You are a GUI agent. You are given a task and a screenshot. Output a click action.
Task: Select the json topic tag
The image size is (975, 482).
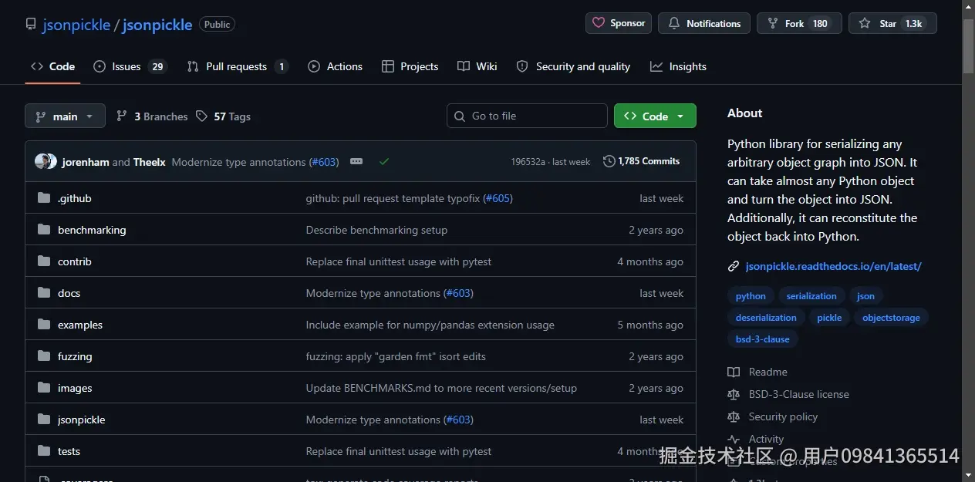[x=866, y=296]
